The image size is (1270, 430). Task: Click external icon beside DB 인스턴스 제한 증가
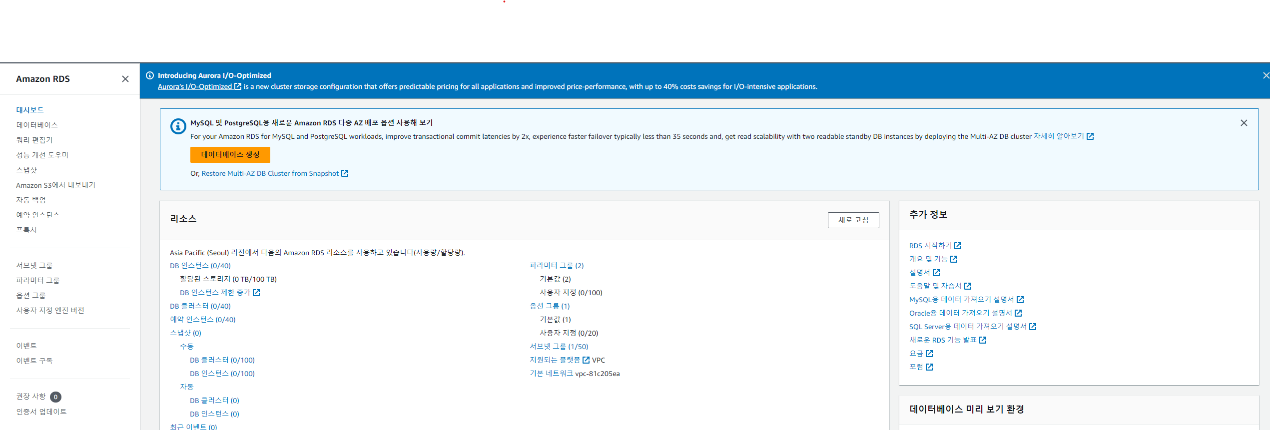point(256,293)
